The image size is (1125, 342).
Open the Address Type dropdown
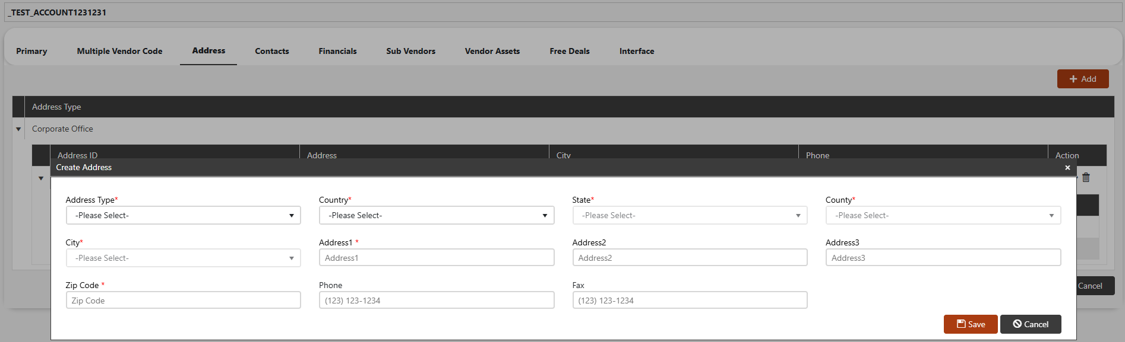[x=183, y=215]
